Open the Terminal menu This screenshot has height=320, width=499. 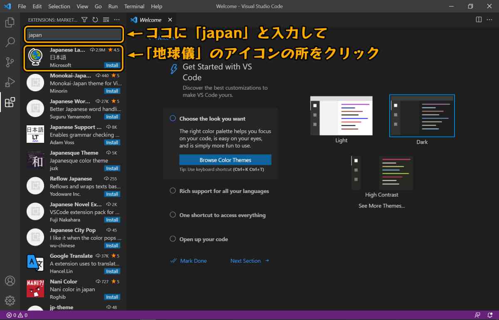point(134,6)
